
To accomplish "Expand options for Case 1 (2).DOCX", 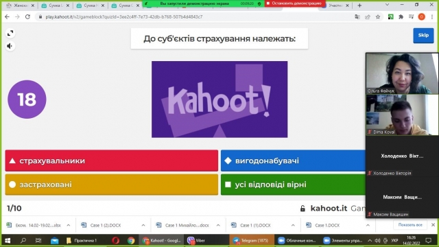I will click(143, 225).
